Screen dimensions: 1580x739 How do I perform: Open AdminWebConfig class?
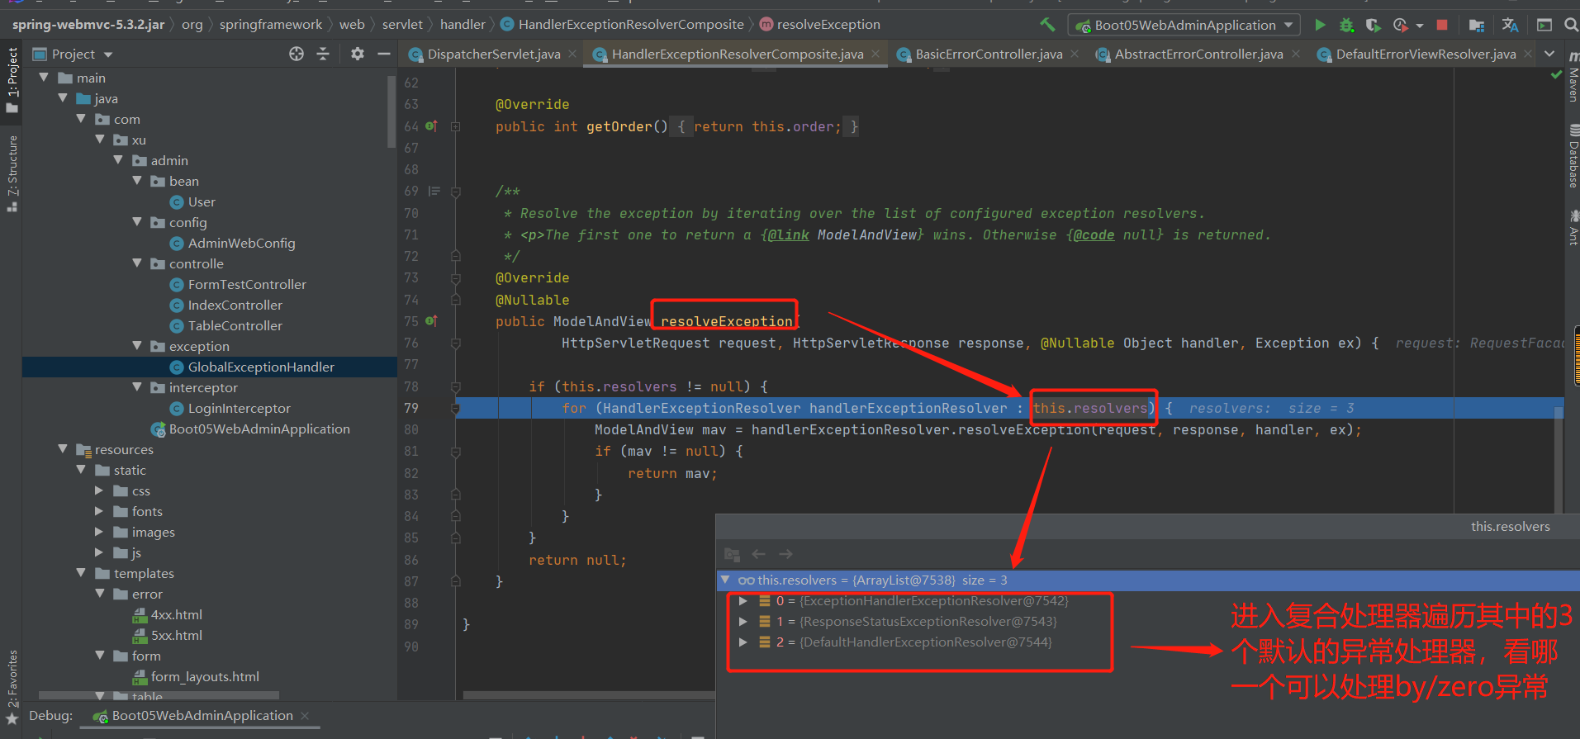242,243
